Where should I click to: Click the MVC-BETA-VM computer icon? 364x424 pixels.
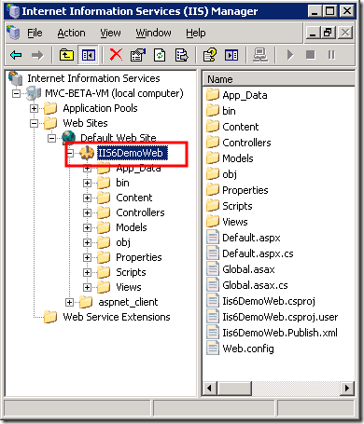[34, 93]
